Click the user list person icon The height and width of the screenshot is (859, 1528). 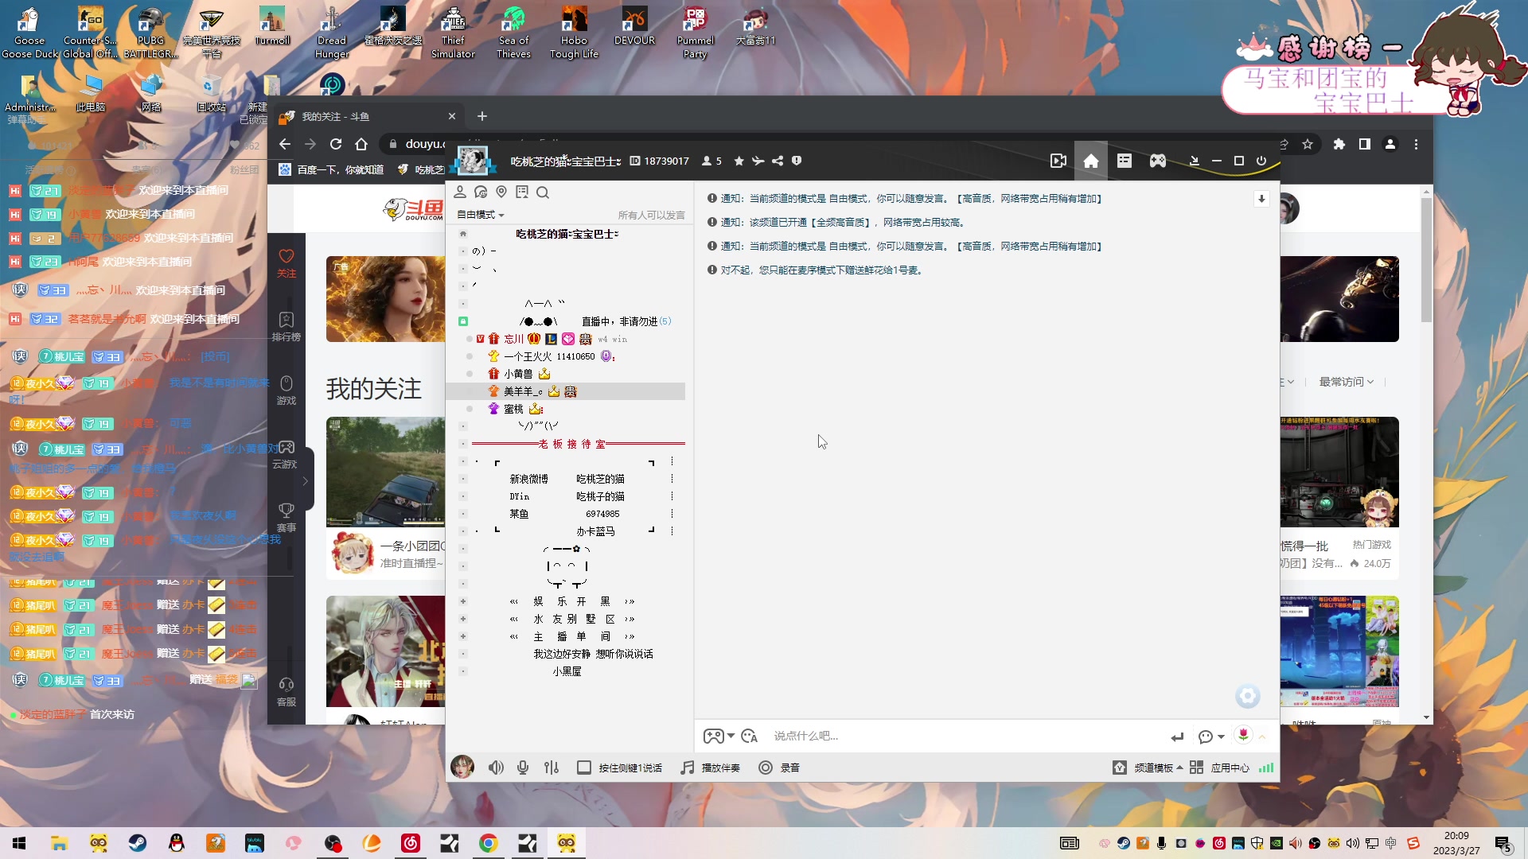(460, 192)
